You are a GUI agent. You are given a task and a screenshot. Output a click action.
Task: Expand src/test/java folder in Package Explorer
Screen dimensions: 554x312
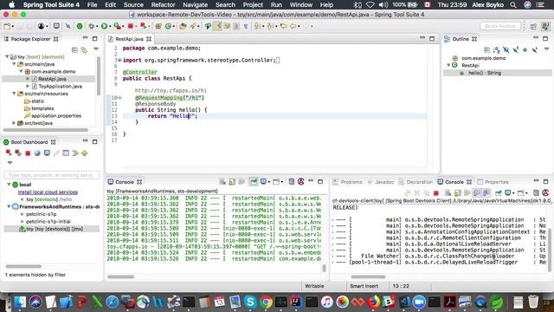(14, 123)
